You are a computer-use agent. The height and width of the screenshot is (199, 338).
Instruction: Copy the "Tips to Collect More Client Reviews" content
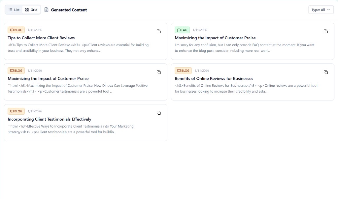click(x=159, y=31)
